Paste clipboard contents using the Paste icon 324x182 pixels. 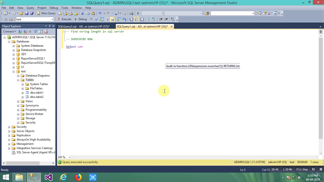[x=93, y=13]
